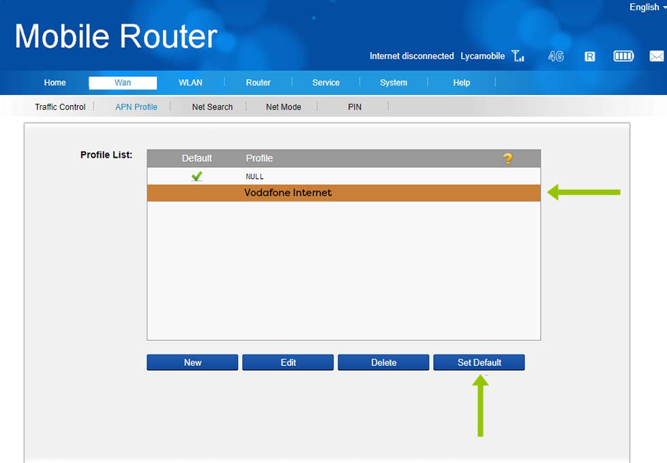Switch to the PIN sub-tab
667x463 pixels.
click(x=355, y=107)
